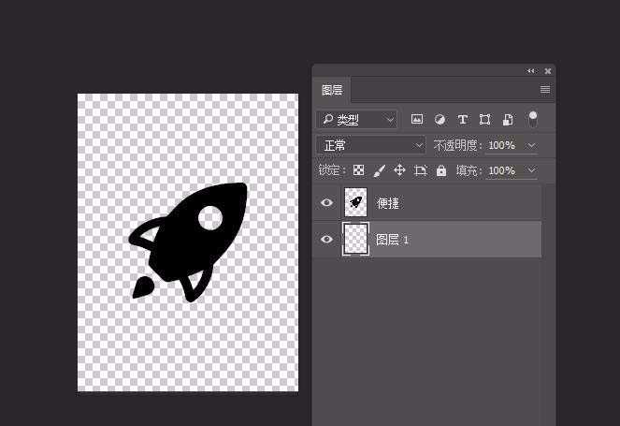The image size is (620, 426).
Task: Select the 图层 panel tab
Action: (x=332, y=90)
